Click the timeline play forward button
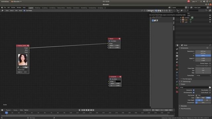The image size is (212, 119). 89,110
